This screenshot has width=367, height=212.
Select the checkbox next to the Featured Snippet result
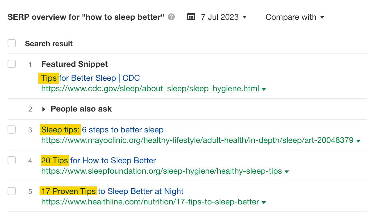coord(11,64)
